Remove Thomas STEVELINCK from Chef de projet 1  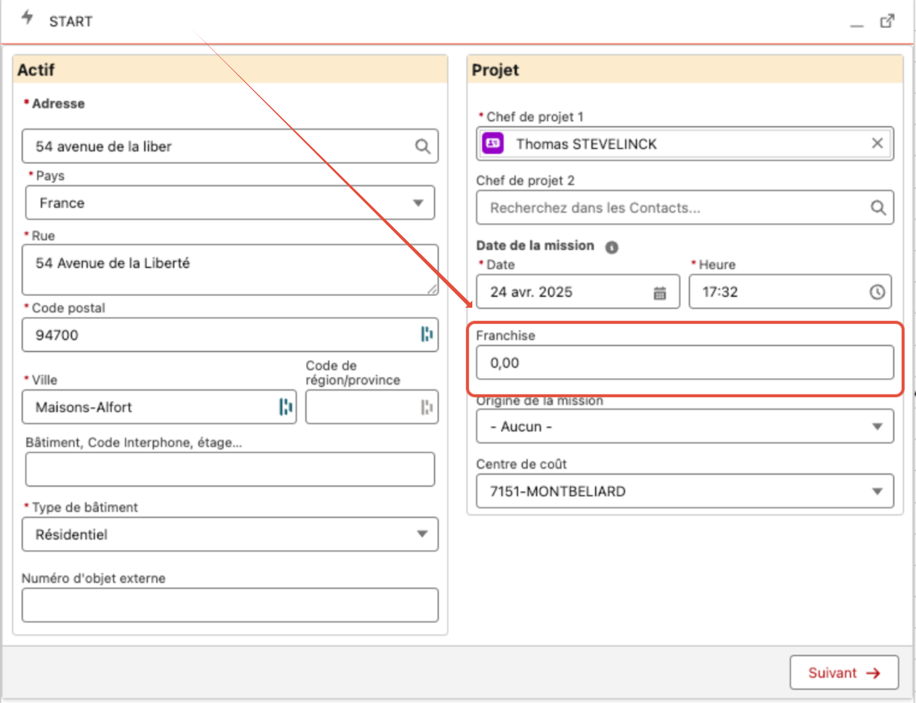point(877,143)
